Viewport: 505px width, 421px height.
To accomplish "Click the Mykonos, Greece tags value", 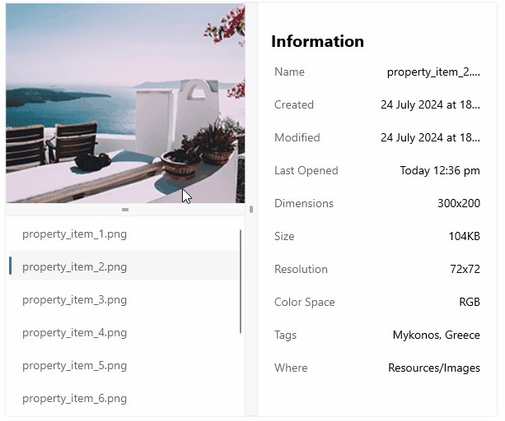I will click(437, 335).
